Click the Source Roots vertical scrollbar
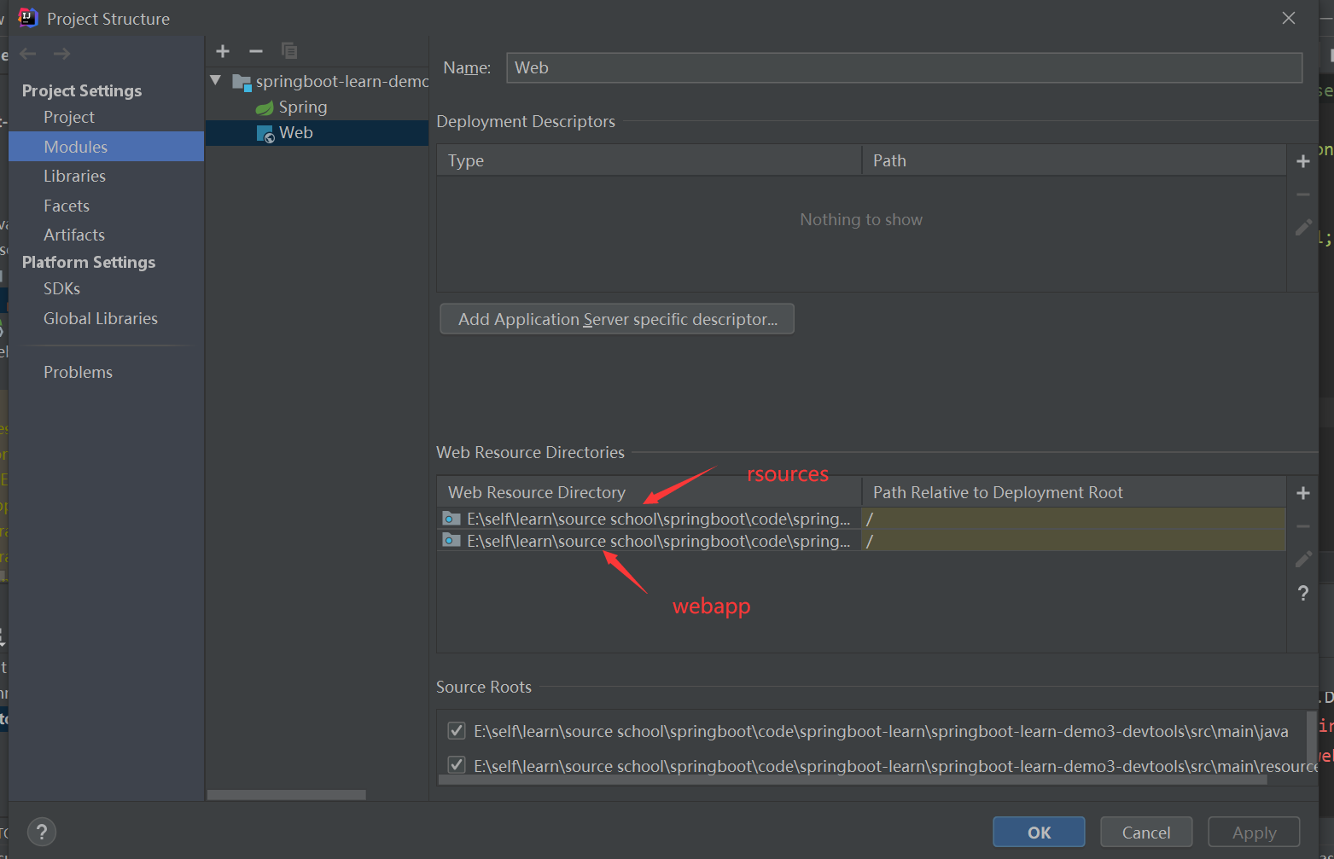This screenshot has height=859, width=1334. pyautogui.click(x=1312, y=739)
